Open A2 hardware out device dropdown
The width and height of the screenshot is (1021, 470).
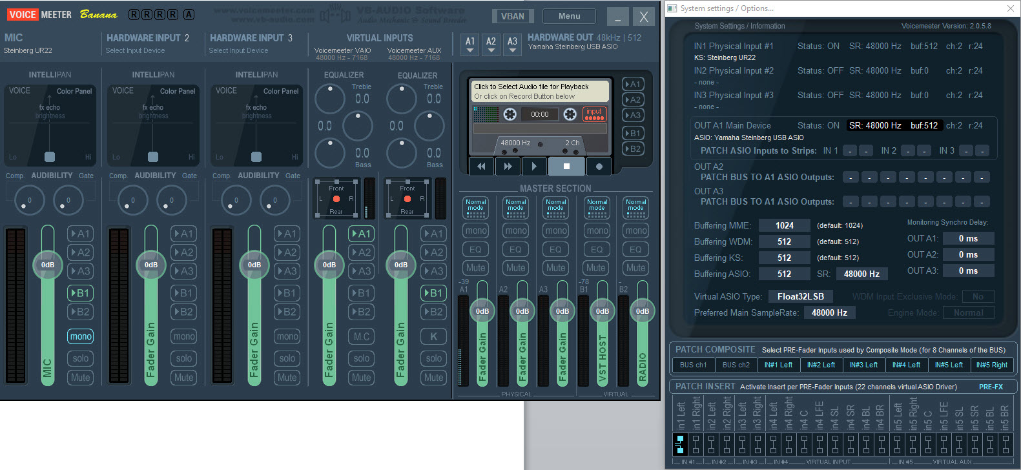tap(491, 45)
